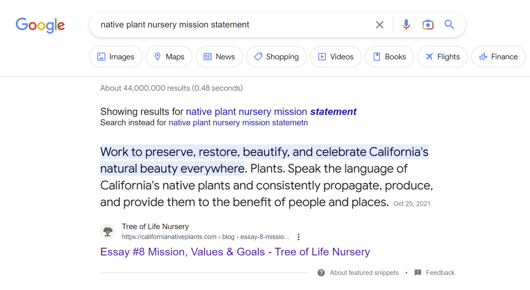Start voice search with microphone icon
The width and height of the screenshot is (530, 290).
coord(406,25)
